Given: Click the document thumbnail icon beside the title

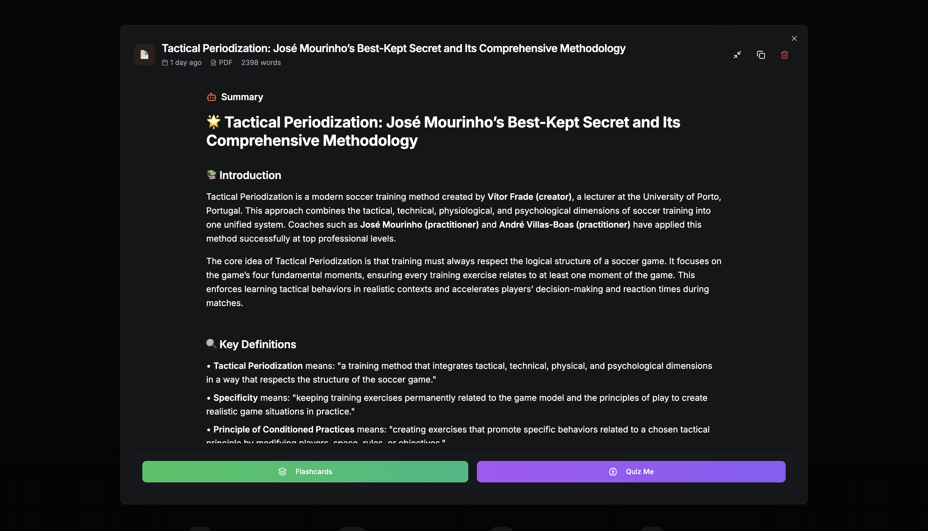Looking at the screenshot, I should (x=144, y=54).
